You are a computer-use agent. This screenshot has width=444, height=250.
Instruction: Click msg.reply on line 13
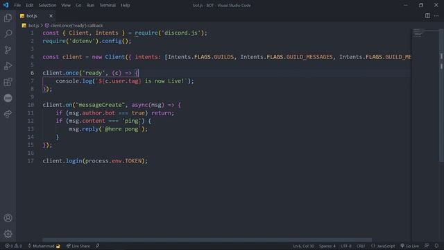pyautogui.click(x=83, y=129)
